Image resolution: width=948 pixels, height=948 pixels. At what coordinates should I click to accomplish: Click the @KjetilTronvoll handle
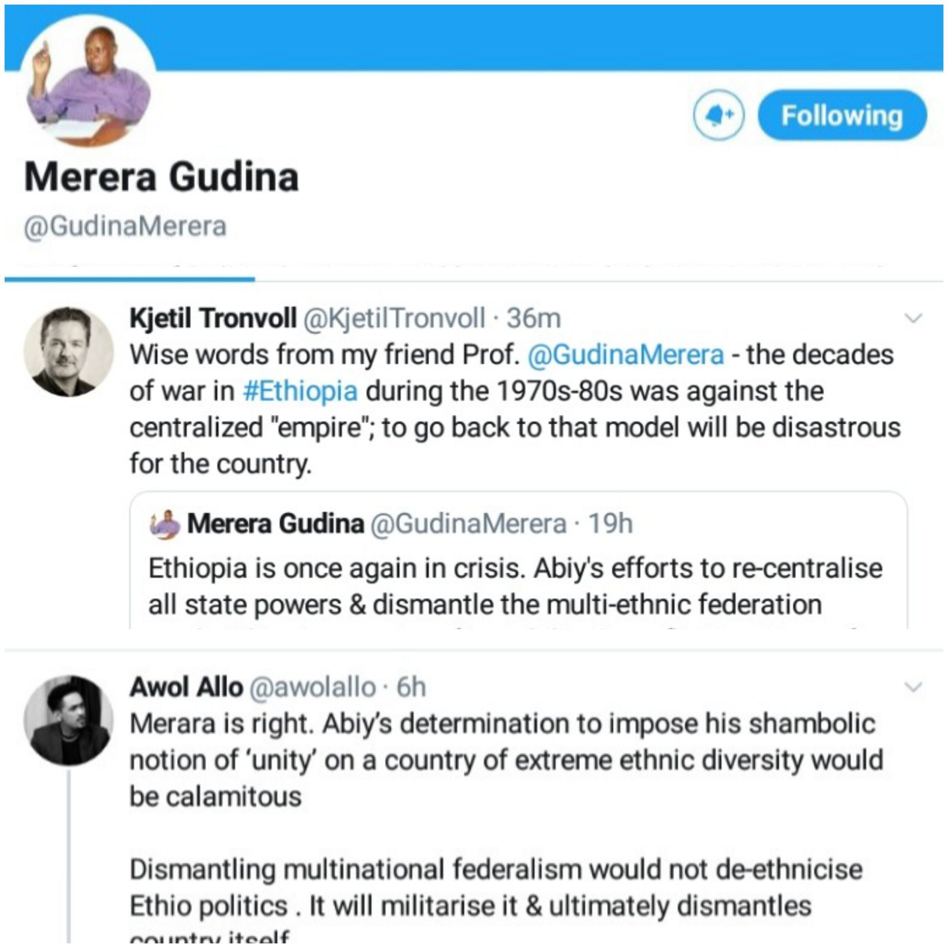pyautogui.click(x=394, y=318)
